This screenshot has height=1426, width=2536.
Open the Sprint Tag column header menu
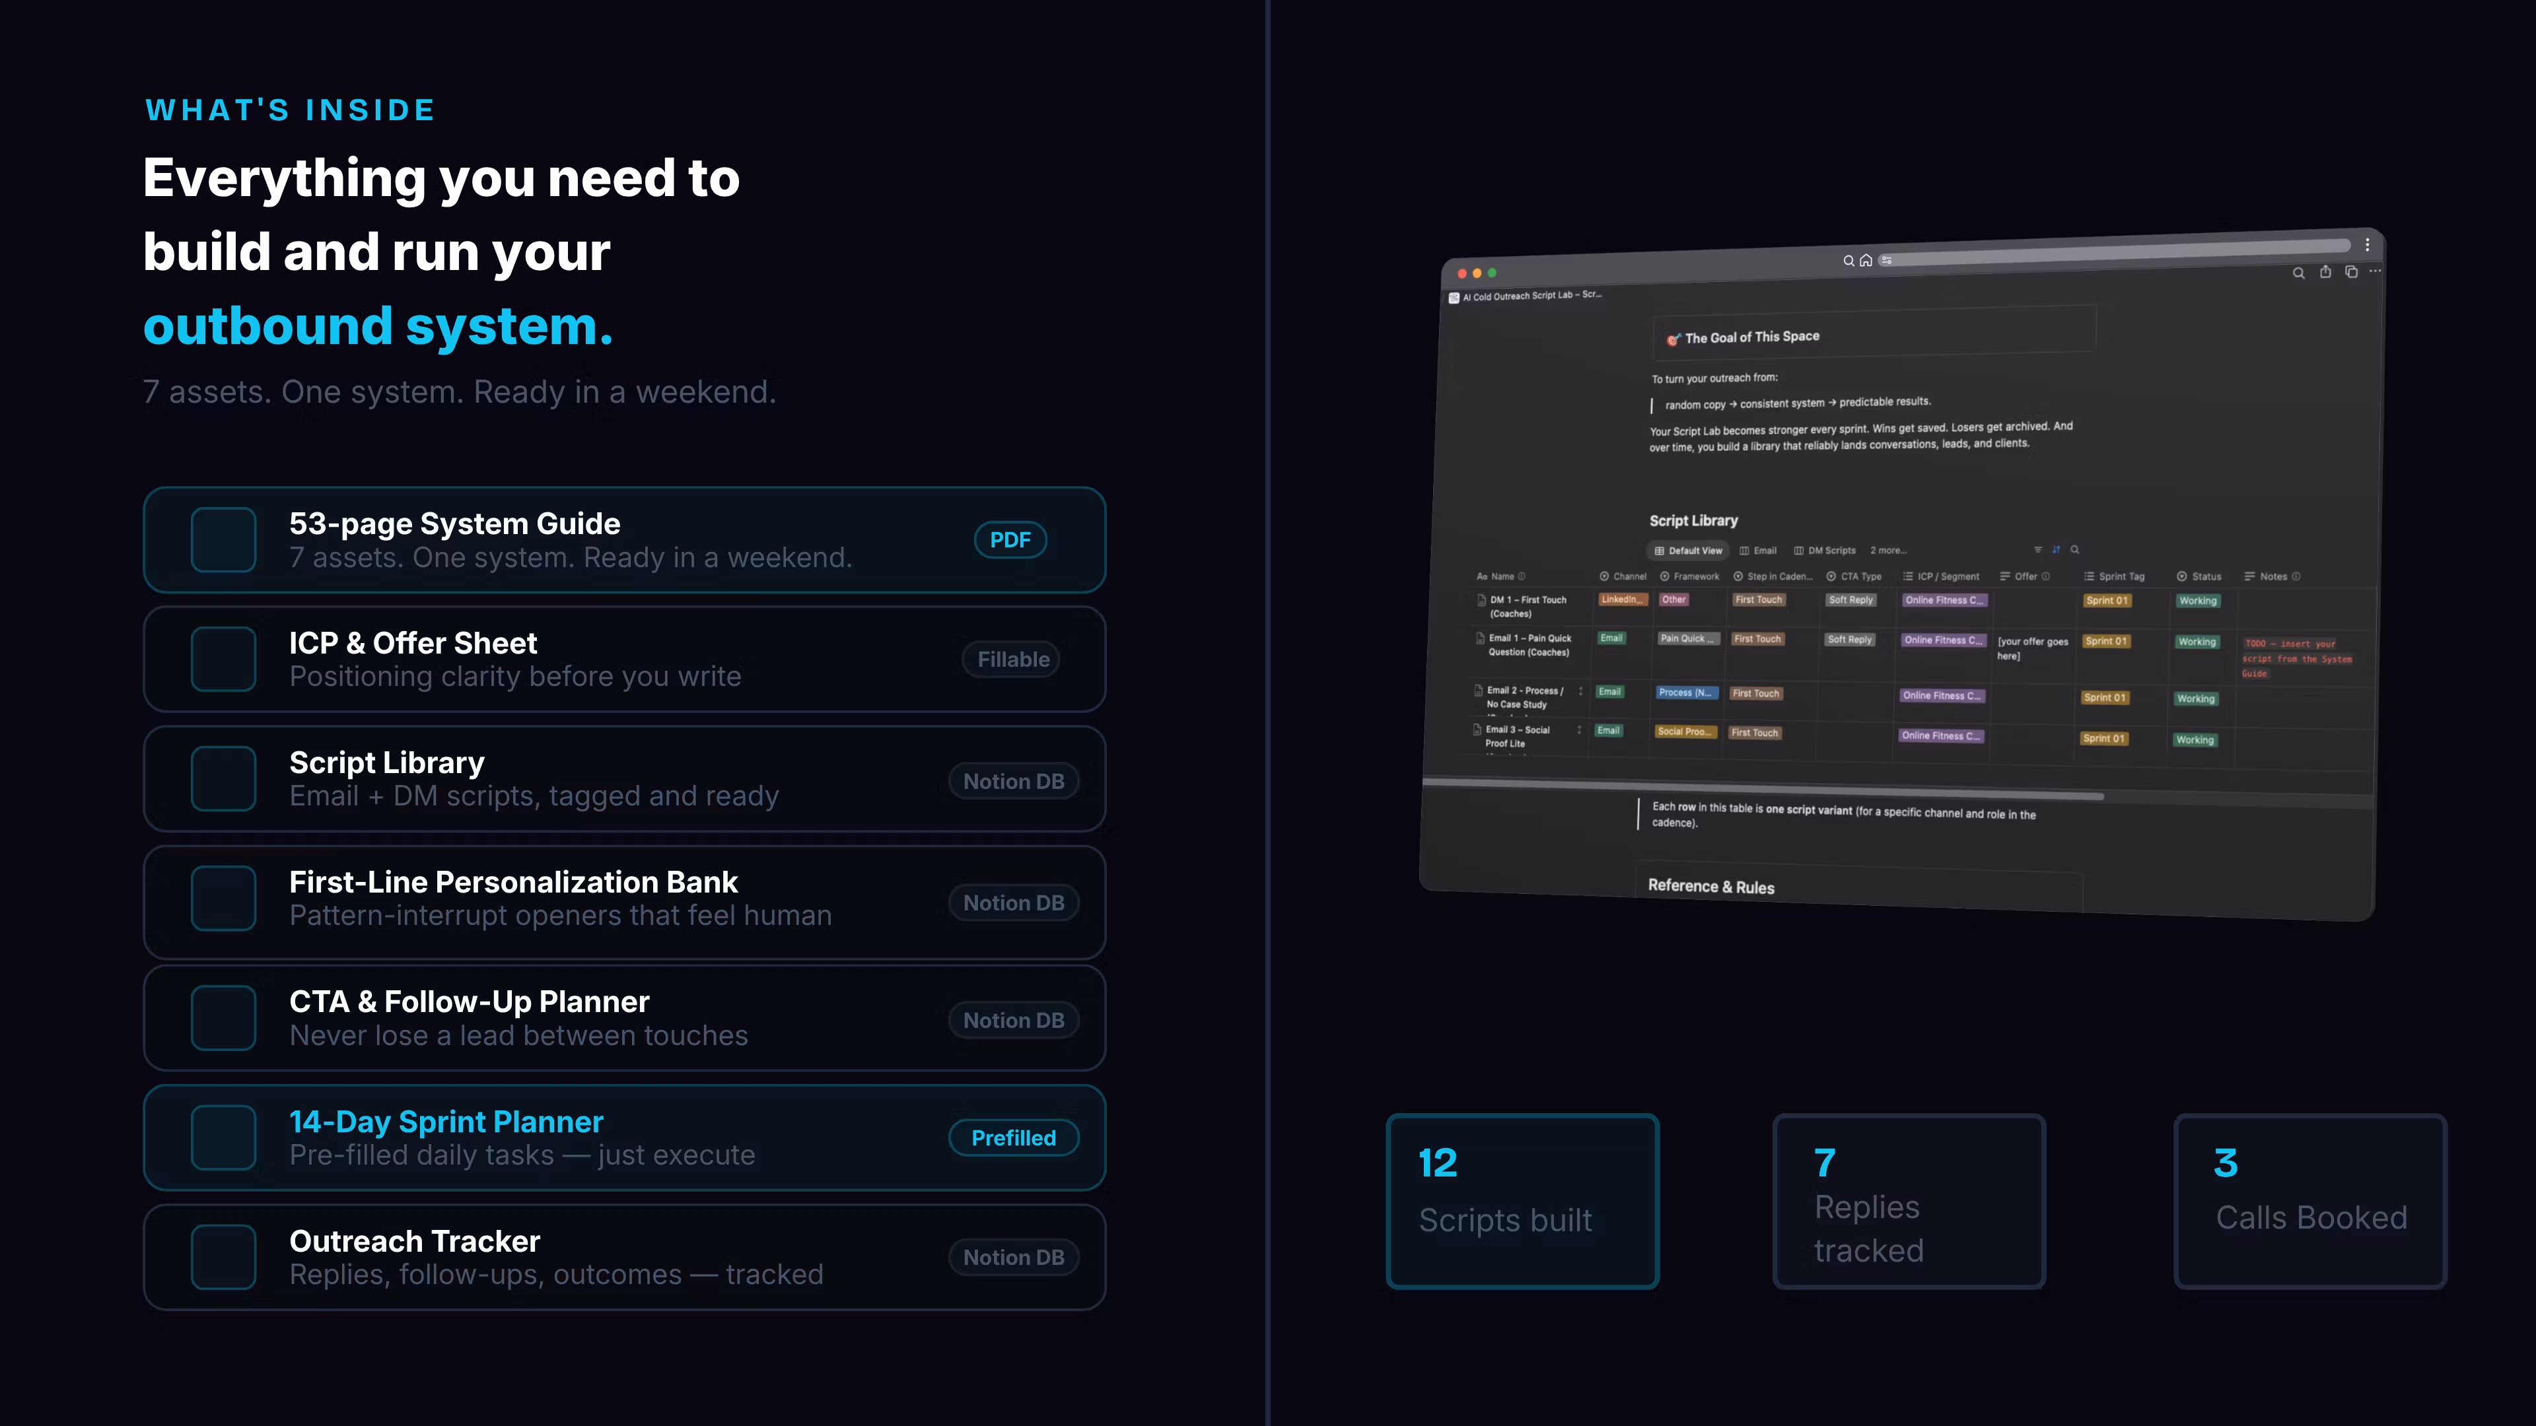[2115, 577]
